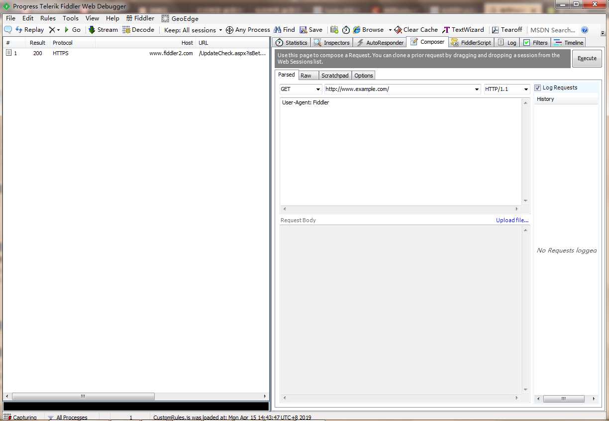Click All Processes filter in status bar
Screen dimensions: 609x421
[x=67, y=418]
